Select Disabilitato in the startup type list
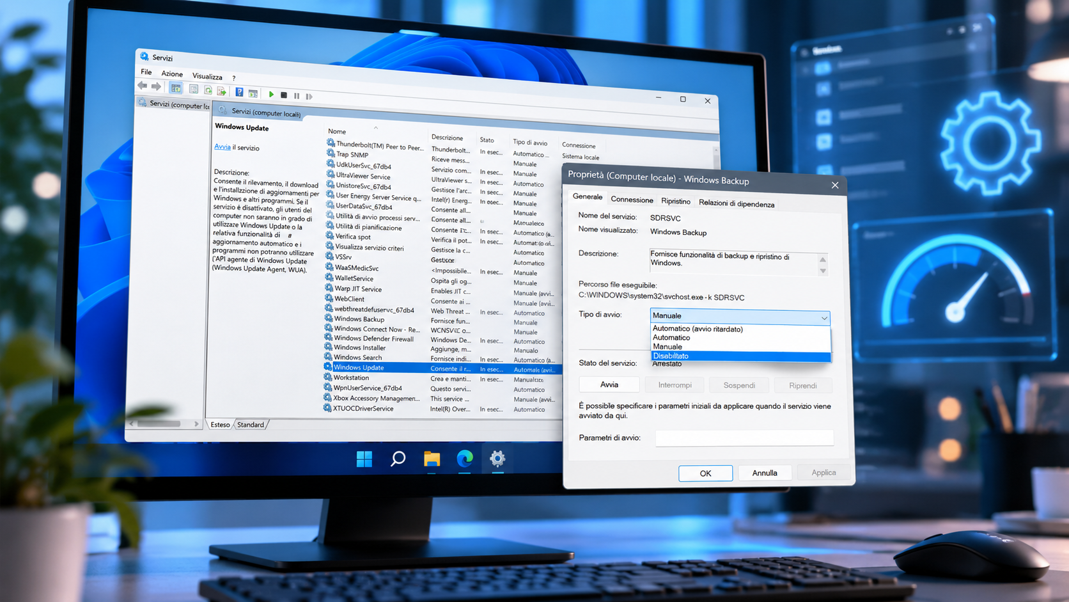The width and height of the screenshot is (1069, 602). 740,356
